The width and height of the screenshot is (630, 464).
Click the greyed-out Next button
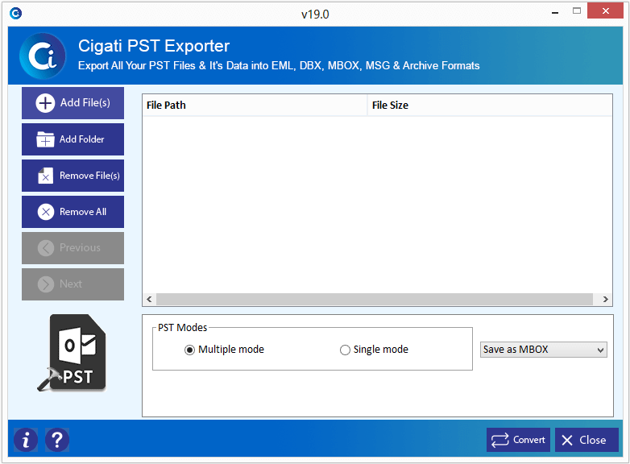click(73, 284)
